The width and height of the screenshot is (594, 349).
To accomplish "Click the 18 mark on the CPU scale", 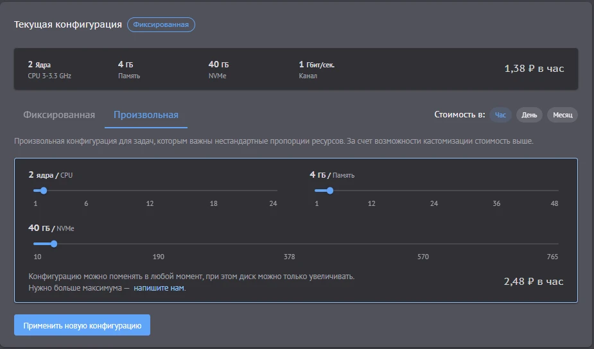I will coord(214,203).
